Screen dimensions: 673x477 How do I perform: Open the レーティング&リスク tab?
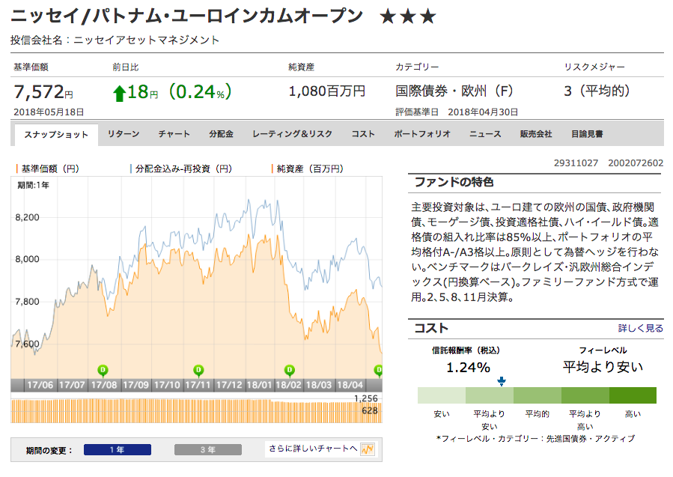click(292, 134)
